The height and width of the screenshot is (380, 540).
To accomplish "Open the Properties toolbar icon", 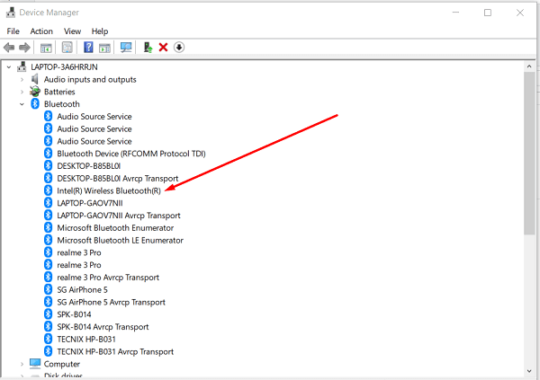I will (x=67, y=47).
